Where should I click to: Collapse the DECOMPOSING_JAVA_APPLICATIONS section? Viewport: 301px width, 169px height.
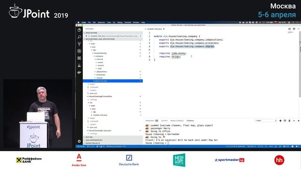(x=113, y=39)
